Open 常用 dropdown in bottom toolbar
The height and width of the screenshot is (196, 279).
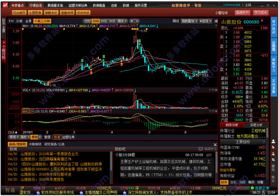pyautogui.click(x=14, y=137)
